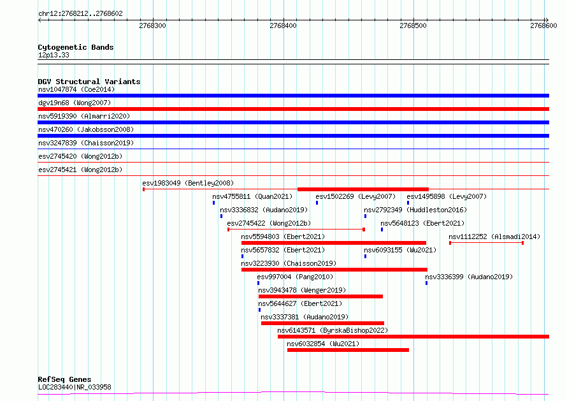
Task: Click the red bar under nsv6032854
Action: 348,350
